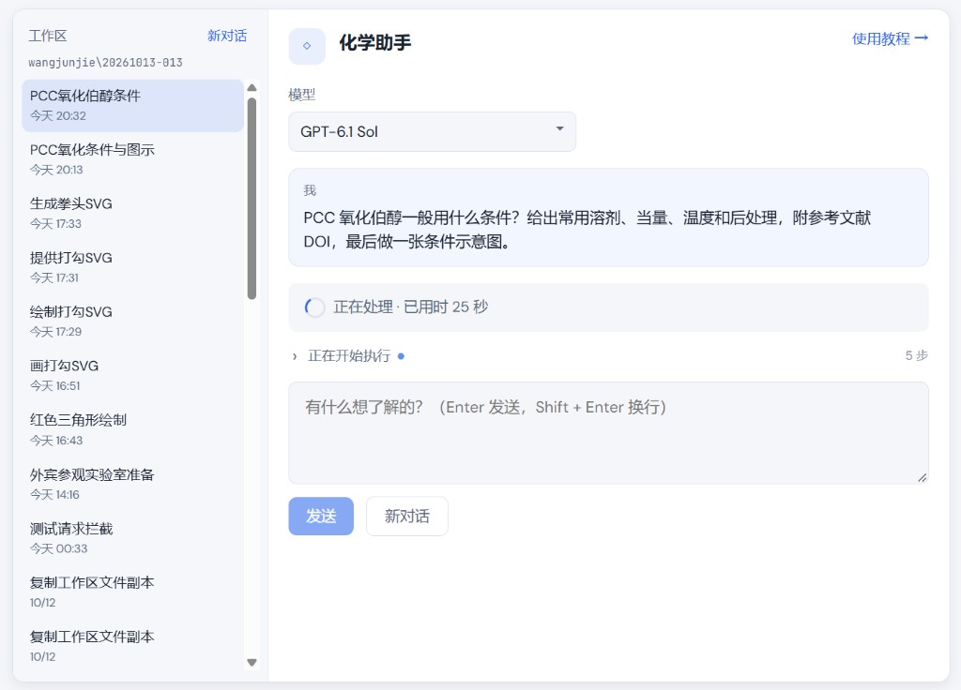Click the 化学助手 title heading
Image resolution: width=961 pixels, height=690 pixels.
point(375,43)
